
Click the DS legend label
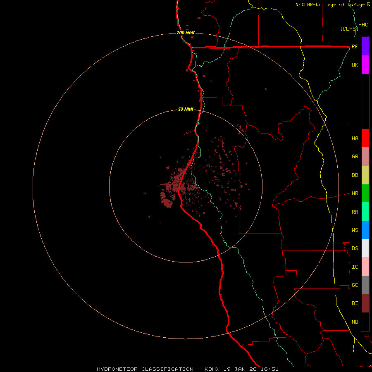355,248
